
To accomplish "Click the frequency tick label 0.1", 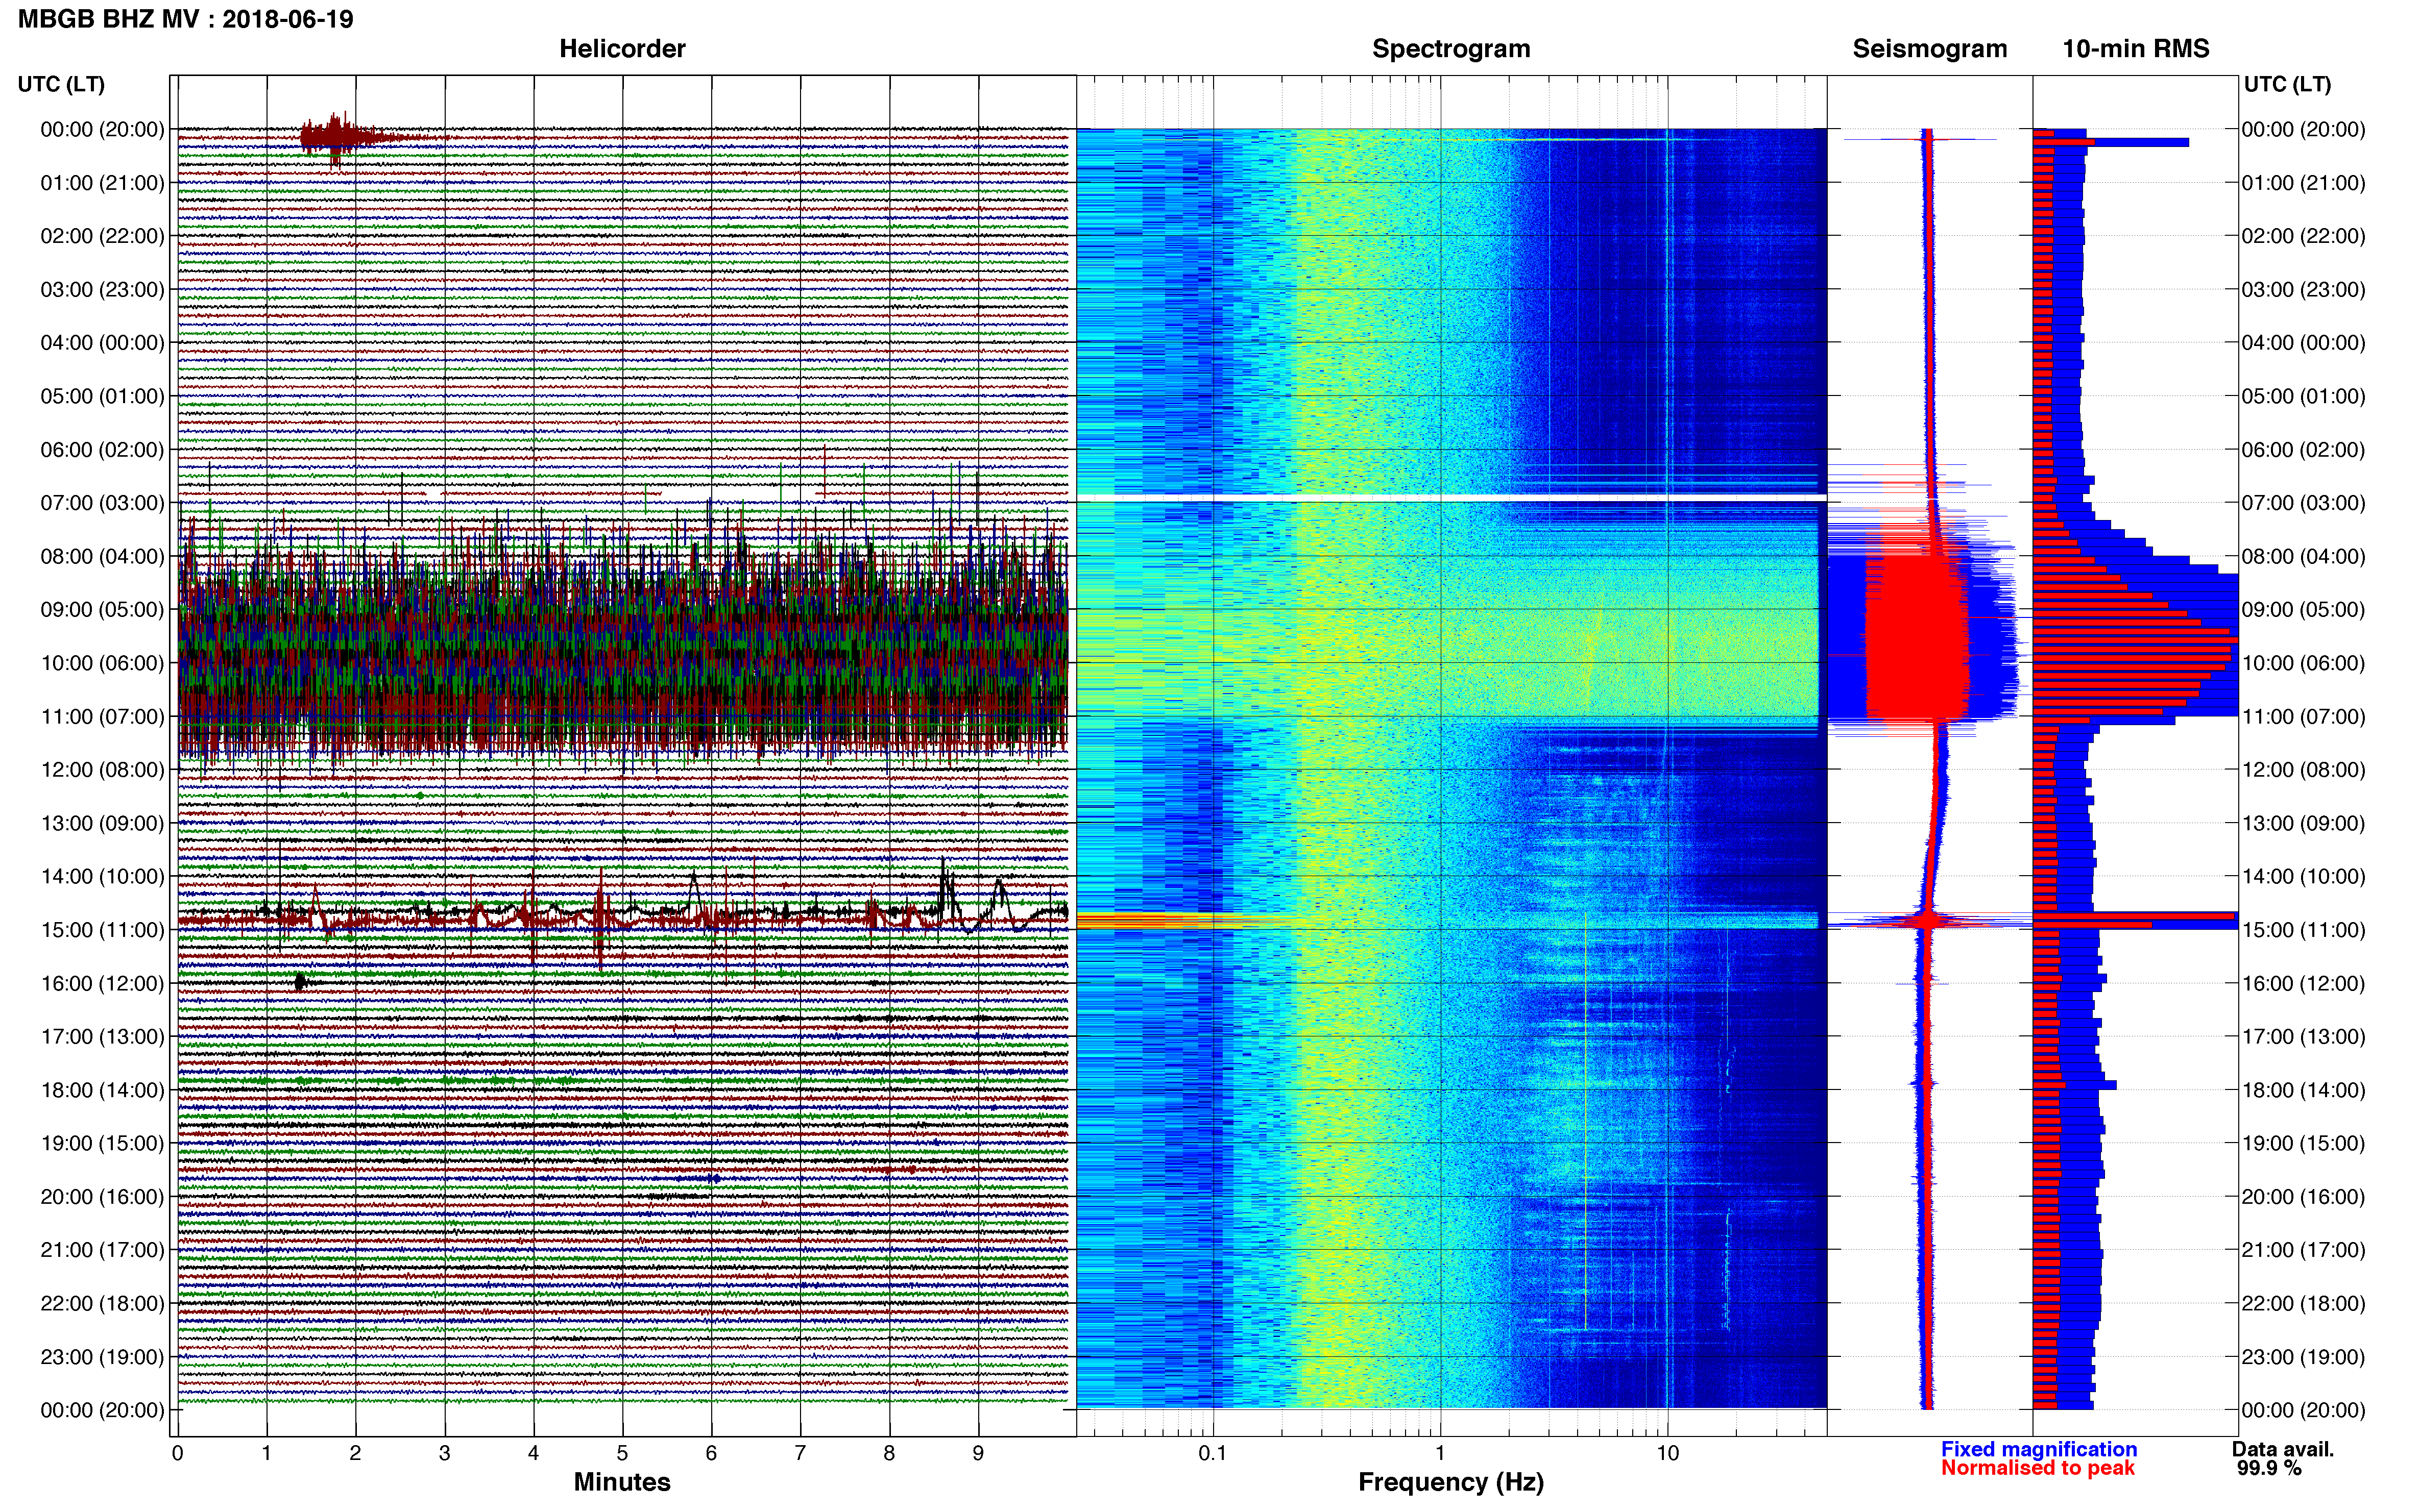I will 1213,1453.
